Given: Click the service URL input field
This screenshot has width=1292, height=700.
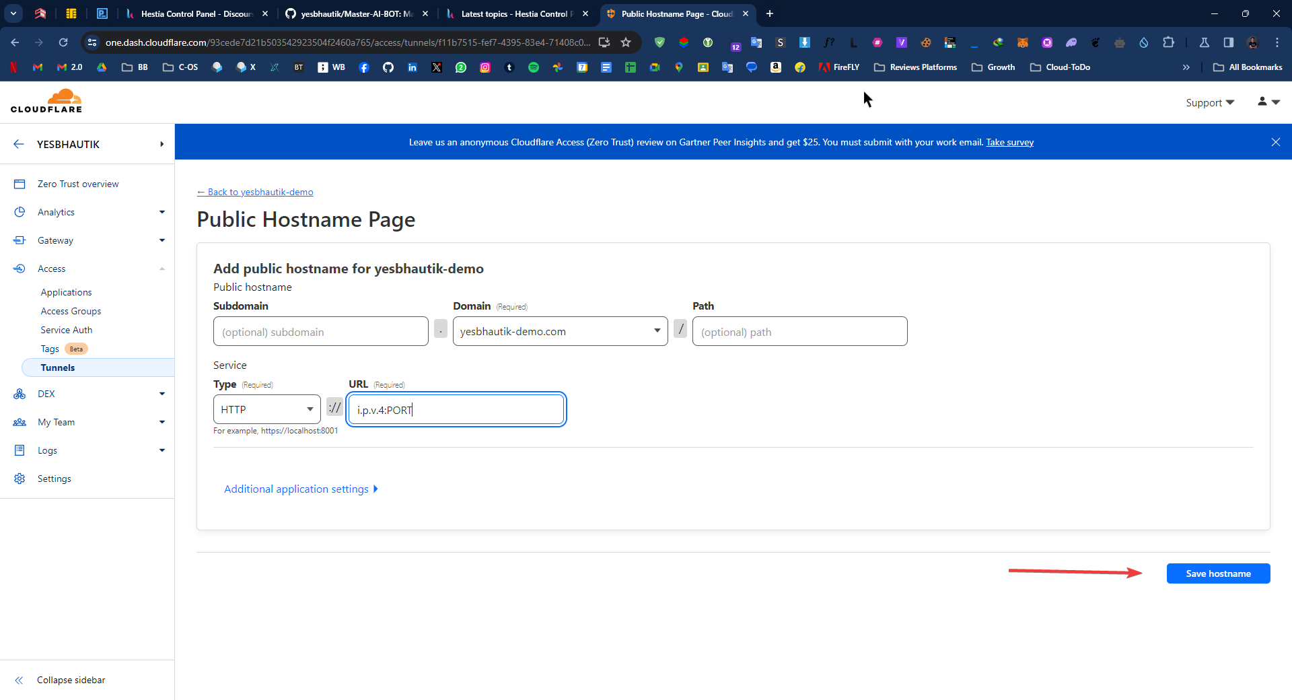Looking at the screenshot, I should tap(456, 409).
